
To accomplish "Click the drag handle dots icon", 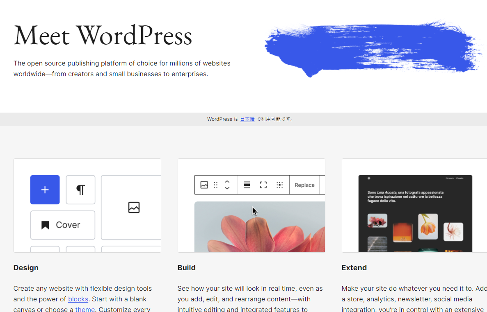I will [215, 185].
